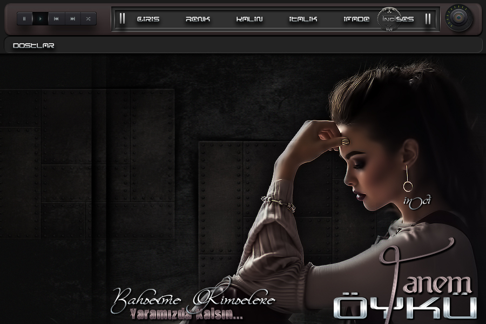Pause playback with the pause button
Screen dimensions: 486x324
(x=24, y=19)
